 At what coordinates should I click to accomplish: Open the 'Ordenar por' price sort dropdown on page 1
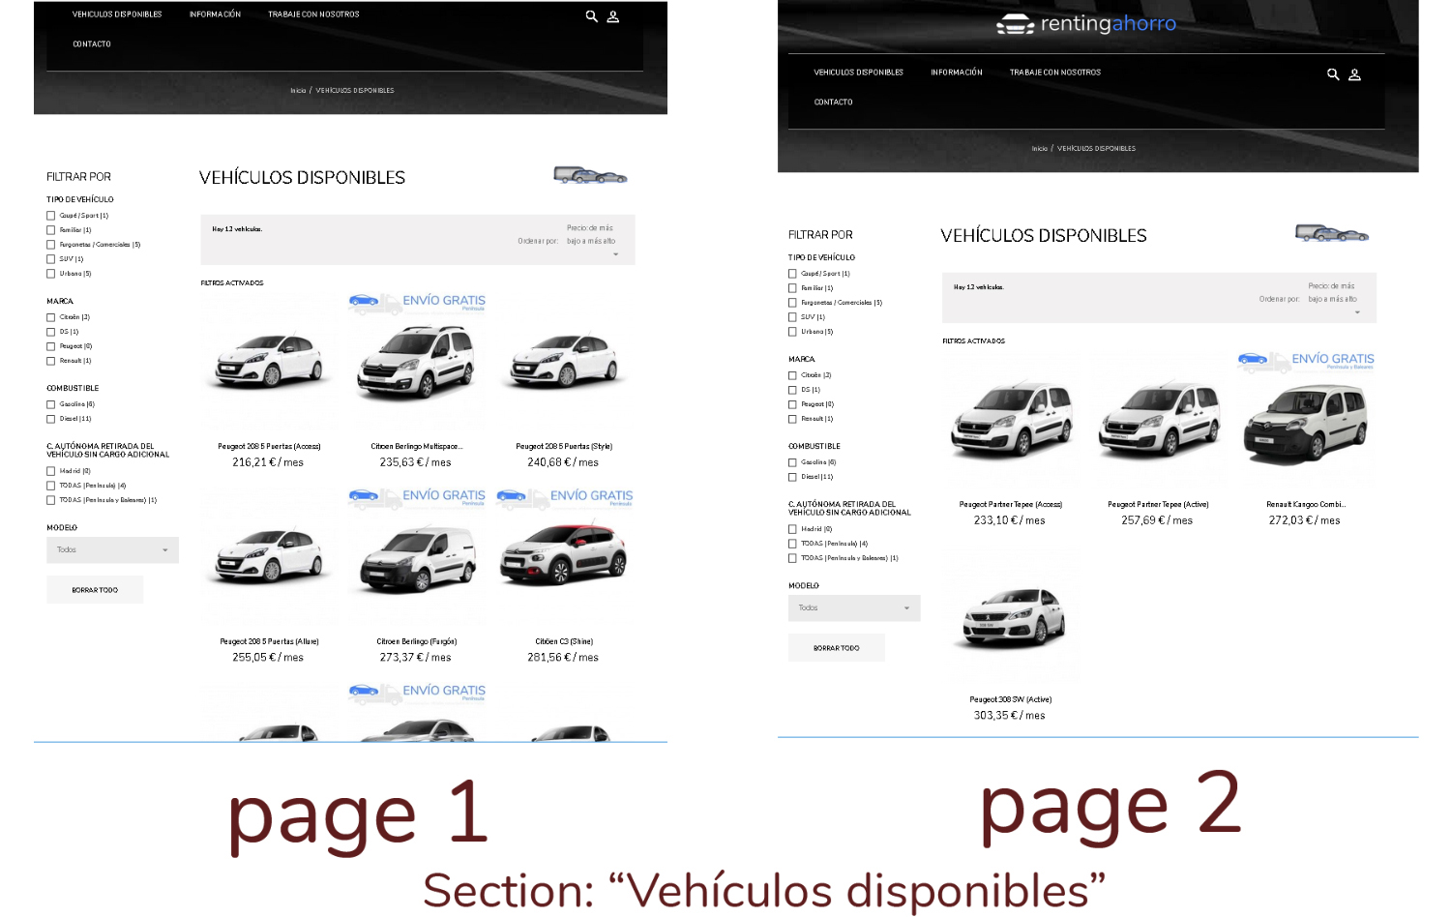(x=590, y=241)
